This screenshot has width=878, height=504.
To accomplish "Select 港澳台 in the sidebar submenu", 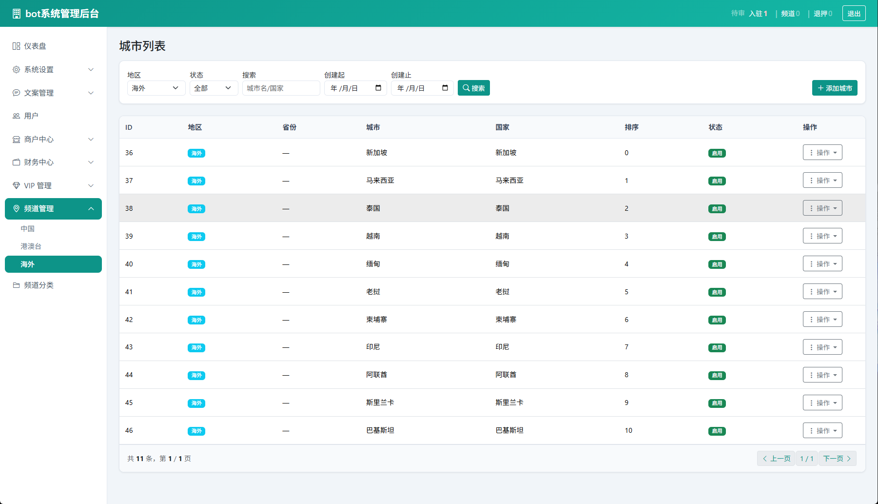I will point(31,246).
